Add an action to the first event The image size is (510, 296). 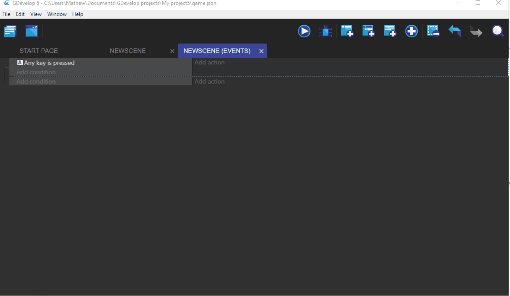(209, 63)
